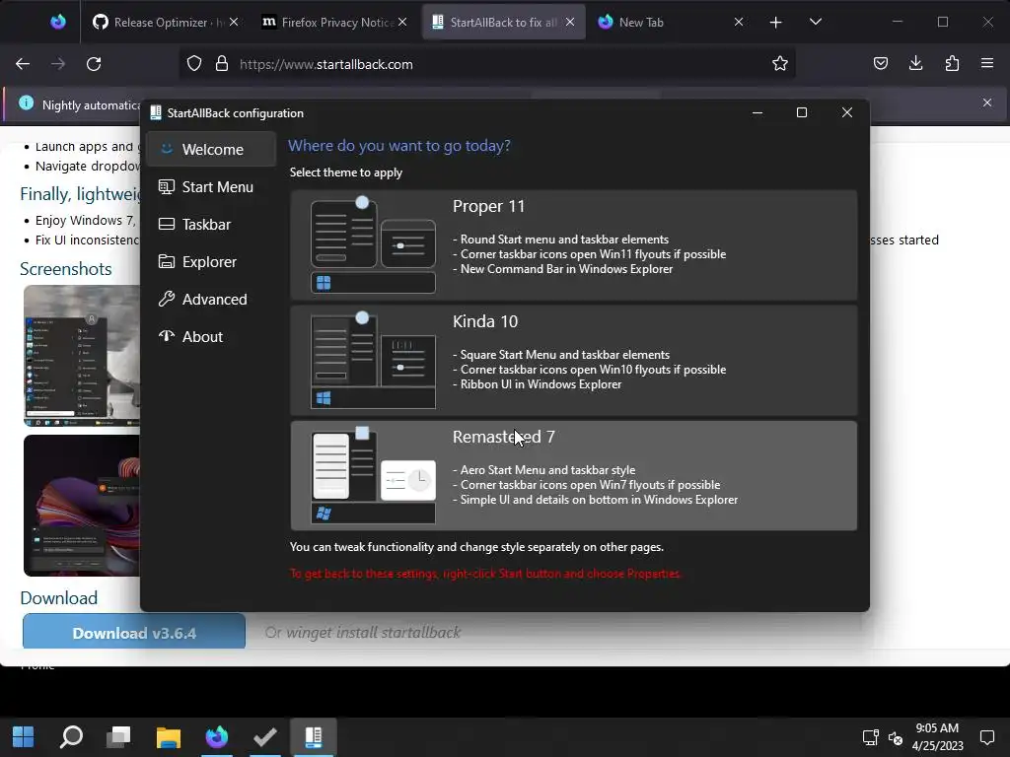Open the muted volume tray icon
Viewport: 1010px width, 757px height.
896,737
